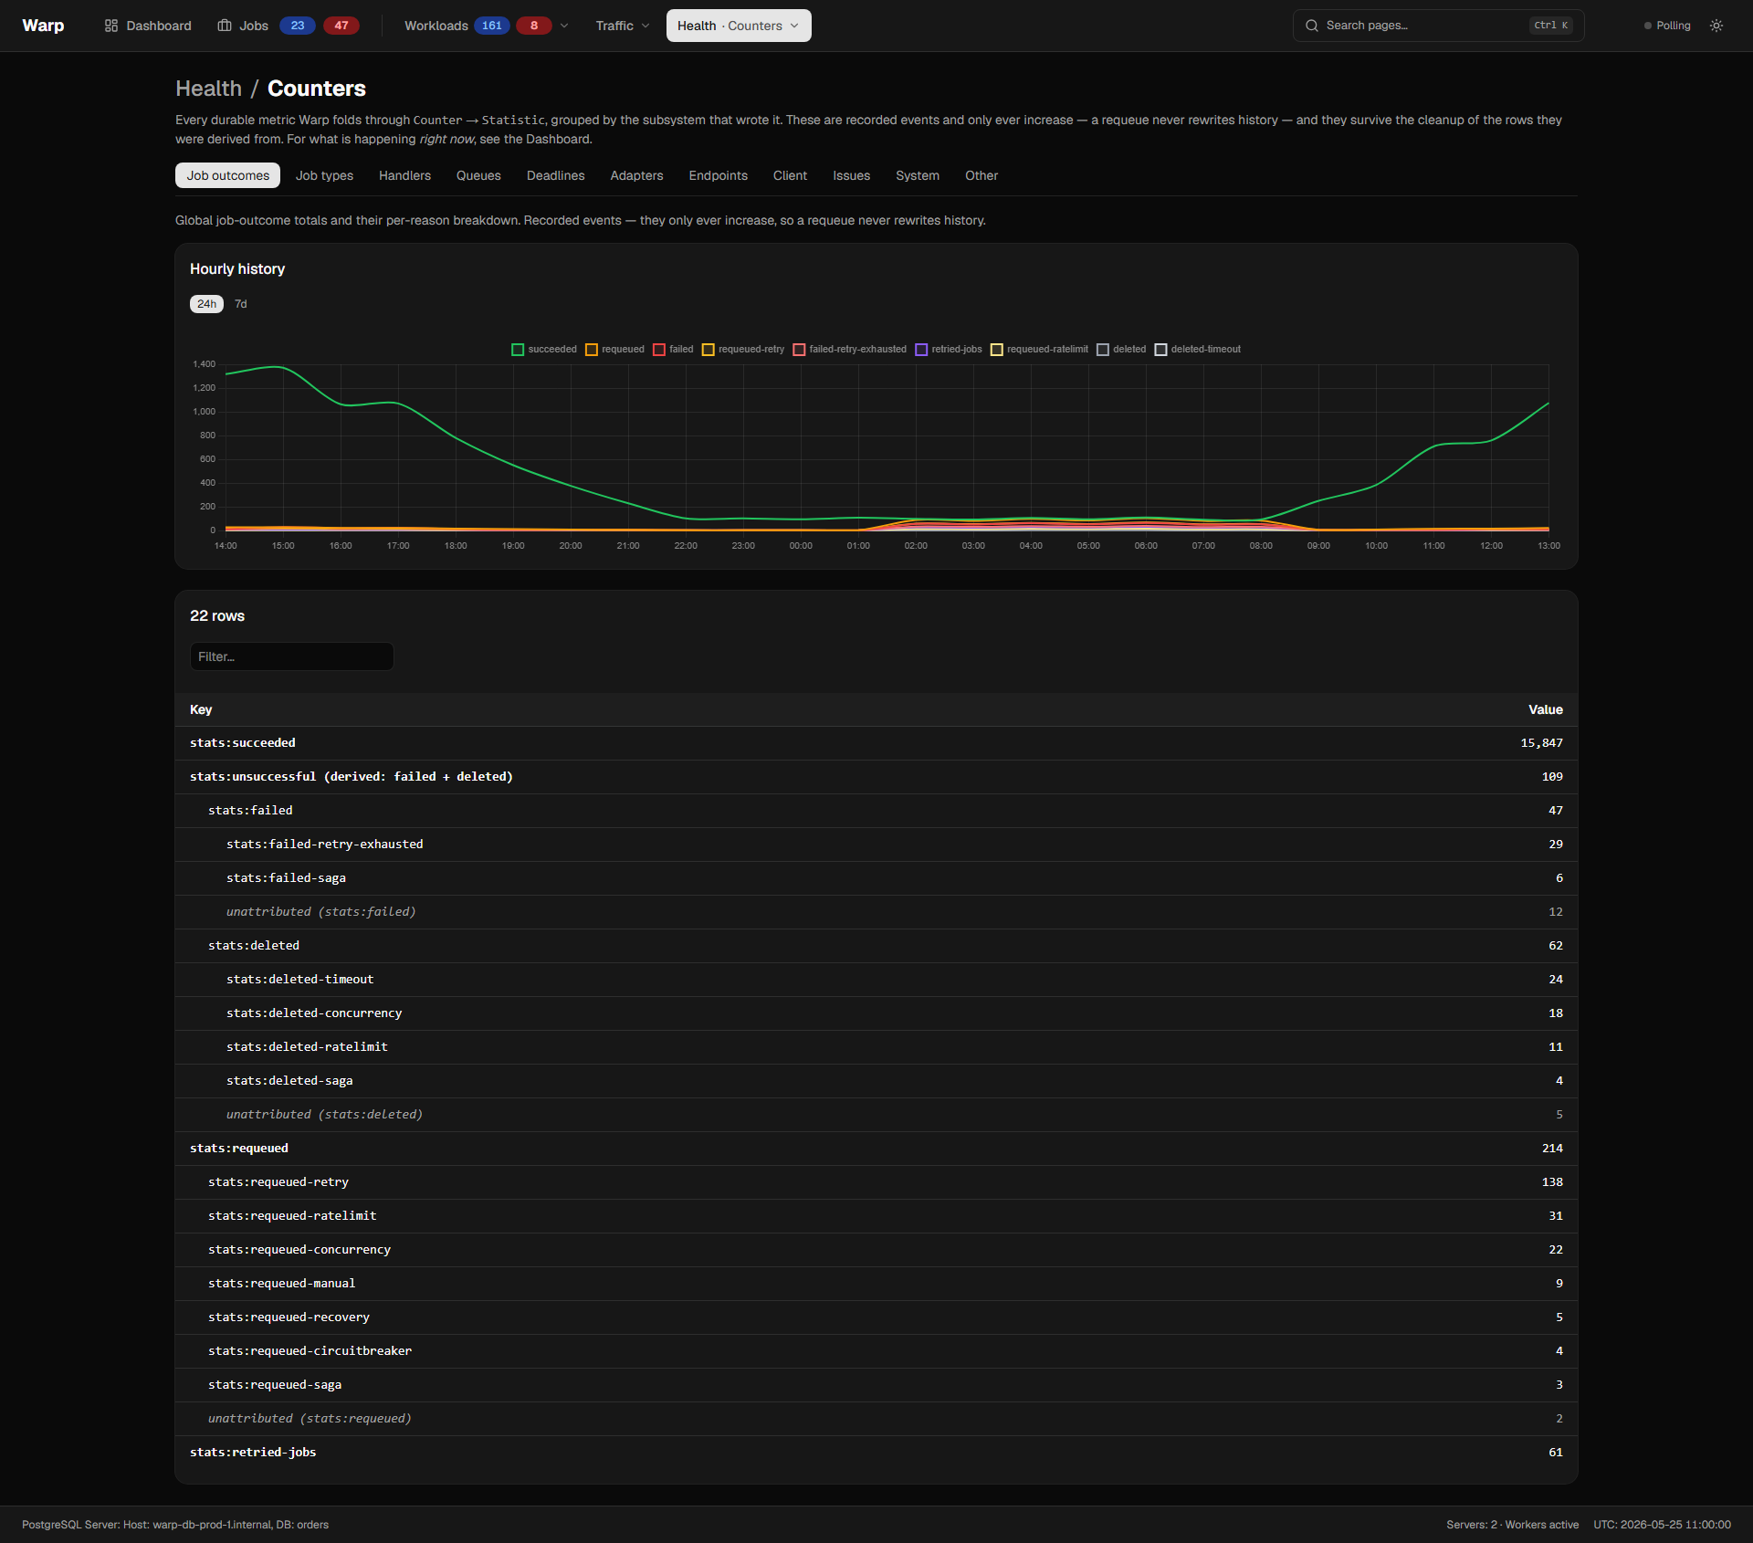Click the Warp logo
Image resolution: width=1753 pixels, height=1543 pixels.
(x=43, y=26)
